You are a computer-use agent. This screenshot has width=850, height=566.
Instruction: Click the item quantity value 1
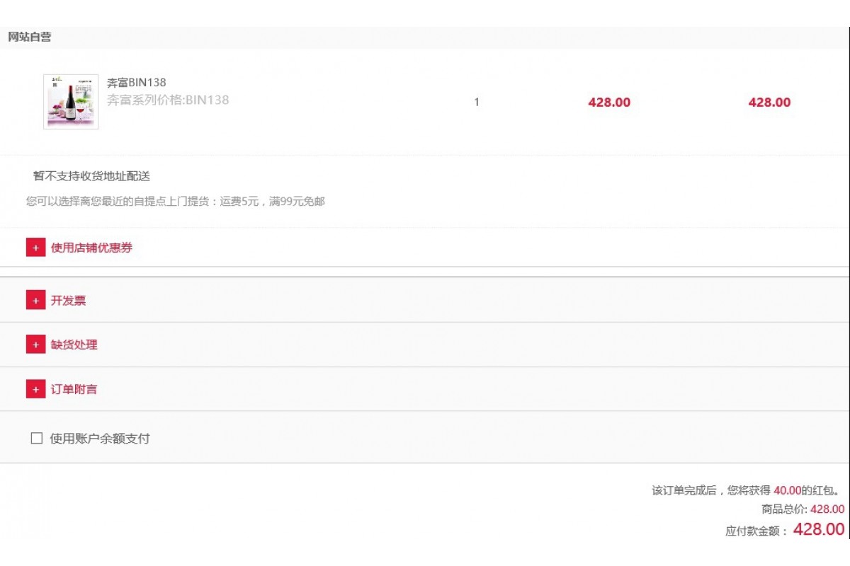point(477,102)
